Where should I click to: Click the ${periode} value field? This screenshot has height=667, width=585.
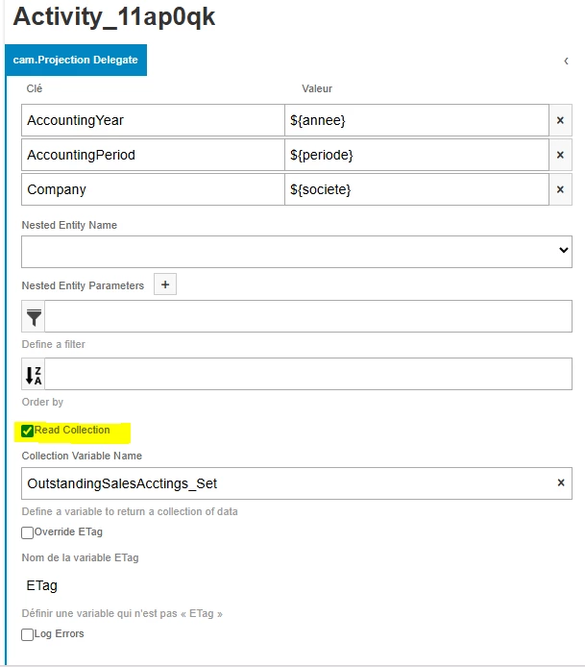pos(416,156)
